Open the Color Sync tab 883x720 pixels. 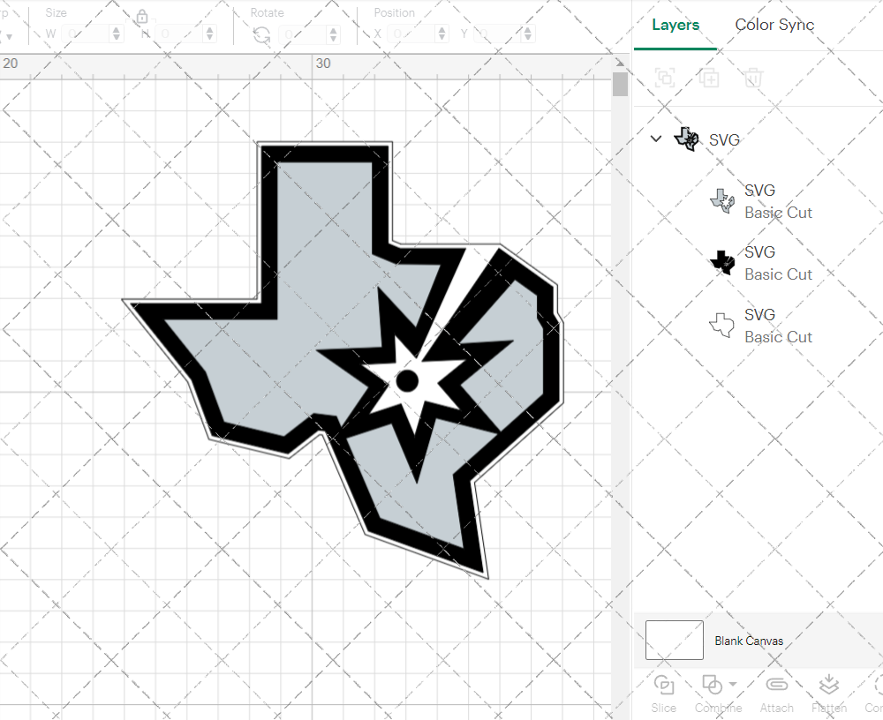pos(774,25)
